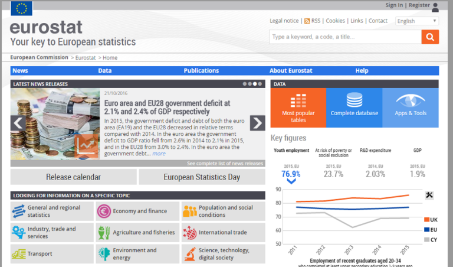
Task: Click the Transport truck icon
Action: (x=19, y=254)
